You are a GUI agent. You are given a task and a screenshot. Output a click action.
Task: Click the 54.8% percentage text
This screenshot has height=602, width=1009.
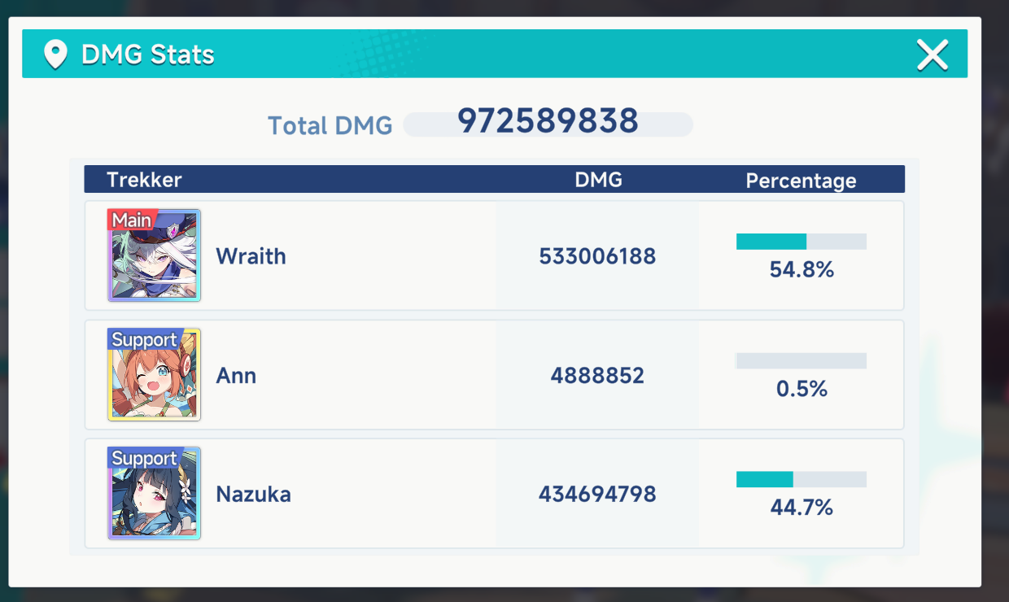tap(802, 270)
